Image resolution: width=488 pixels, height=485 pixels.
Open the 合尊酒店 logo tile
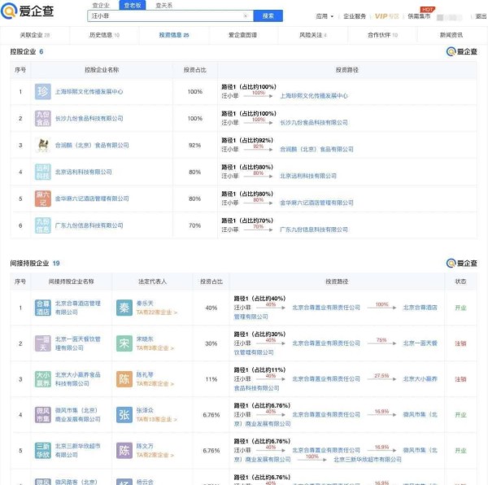click(42, 308)
